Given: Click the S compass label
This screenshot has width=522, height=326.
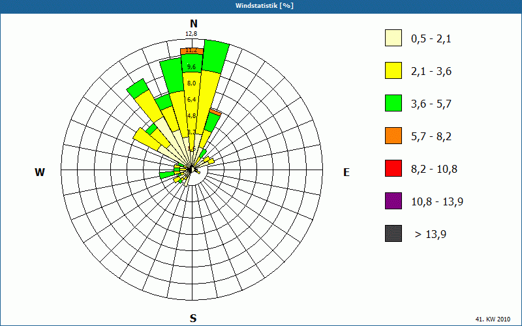Looking at the screenshot, I should [x=193, y=318].
